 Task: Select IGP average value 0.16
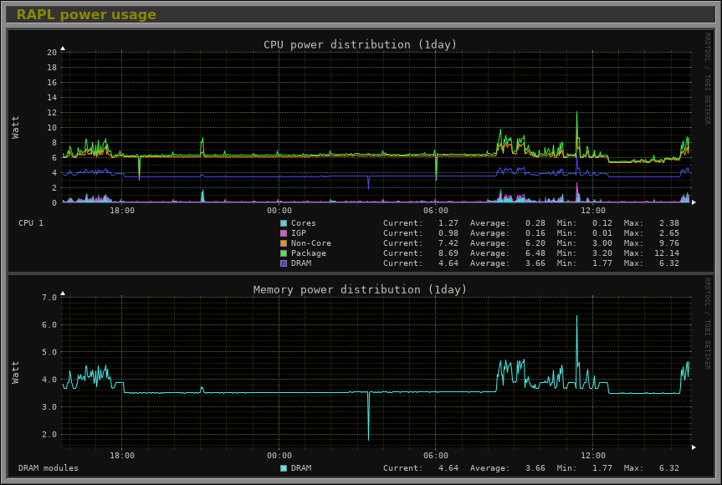tap(535, 233)
